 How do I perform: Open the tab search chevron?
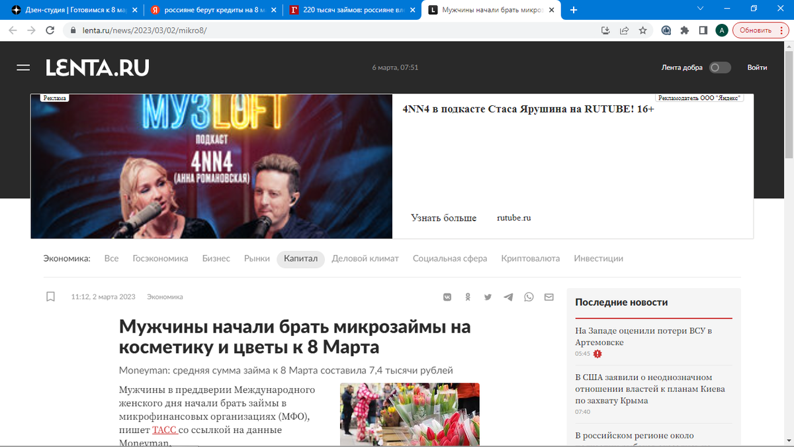point(700,10)
